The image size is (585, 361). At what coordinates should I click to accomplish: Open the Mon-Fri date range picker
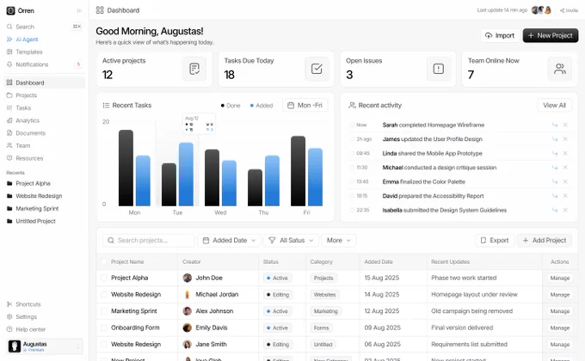click(305, 106)
